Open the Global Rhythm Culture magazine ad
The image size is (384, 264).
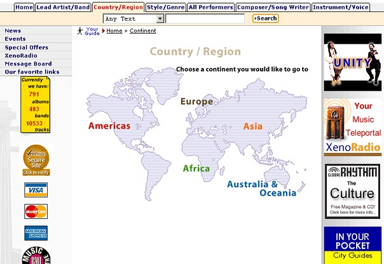click(352, 192)
